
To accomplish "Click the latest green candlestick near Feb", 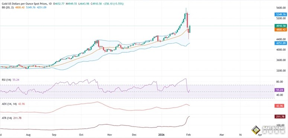I will click(190, 29).
